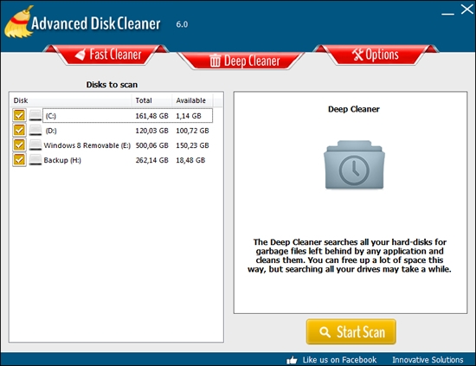Image resolution: width=476 pixels, height=366 pixels.
Task: Uncheck the Backup H: disk checkbox
Action: 19,159
